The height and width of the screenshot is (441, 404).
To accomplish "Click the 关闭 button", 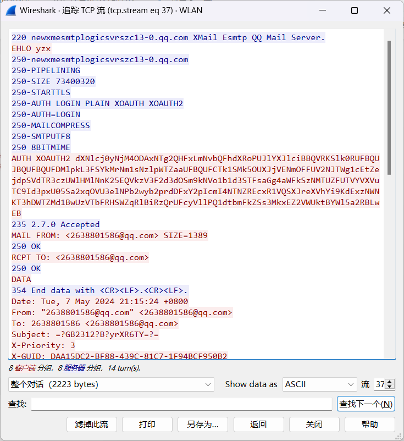I will 314,425.
